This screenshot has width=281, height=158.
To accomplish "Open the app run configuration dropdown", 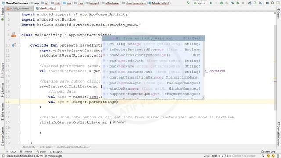I will coord(199,3).
